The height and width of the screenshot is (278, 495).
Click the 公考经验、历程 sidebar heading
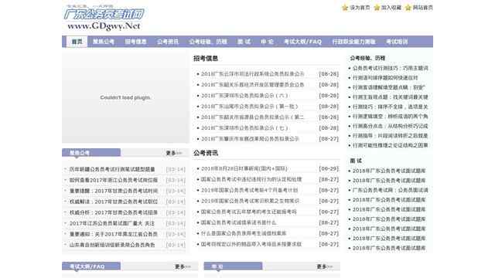tap(367, 58)
